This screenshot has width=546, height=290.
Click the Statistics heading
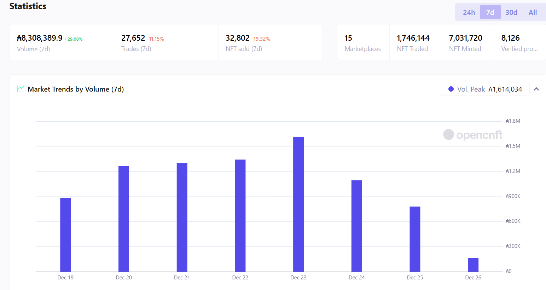[28, 6]
